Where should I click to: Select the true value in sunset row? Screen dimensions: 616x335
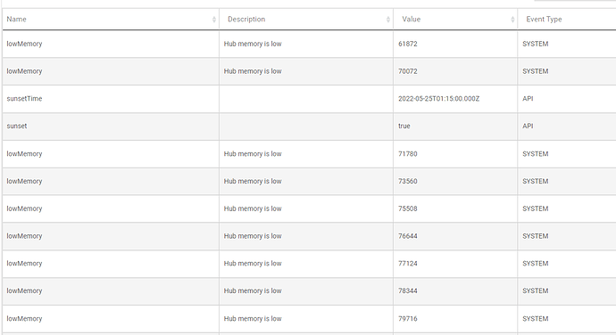pyautogui.click(x=404, y=126)
